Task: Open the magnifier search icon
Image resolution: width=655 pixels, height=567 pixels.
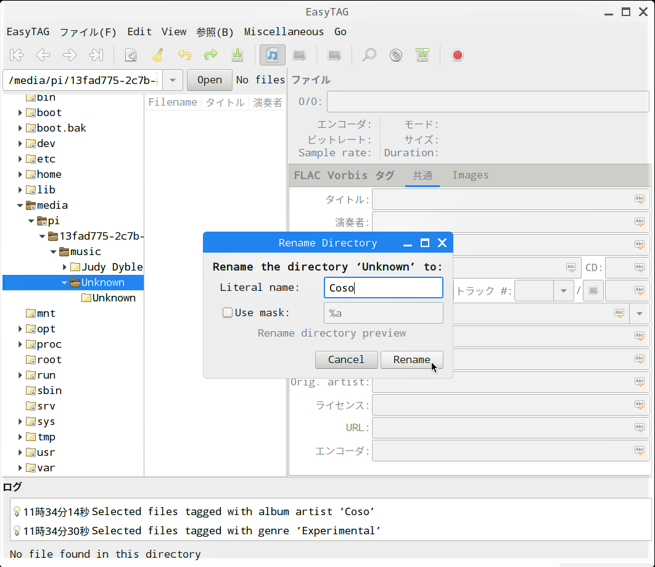Action: click(369, 55)
